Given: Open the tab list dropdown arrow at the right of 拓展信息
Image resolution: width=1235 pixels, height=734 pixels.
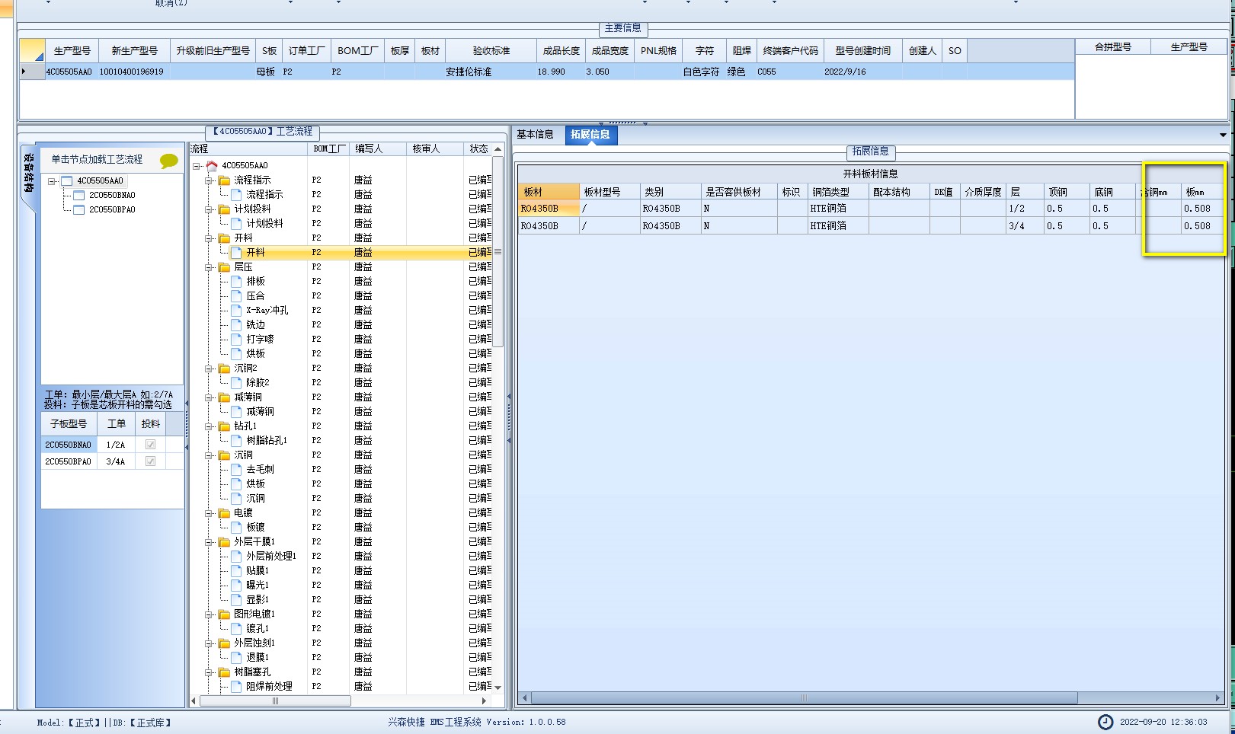Looking at the screenshot, I should pyautogui.click(x=1223, y=136).
